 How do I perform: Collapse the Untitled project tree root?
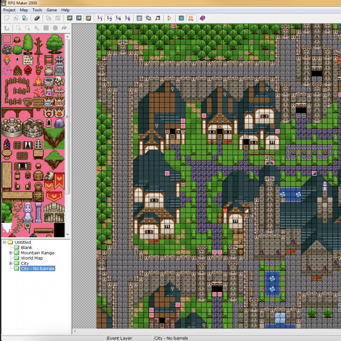[x=4, y=242]
